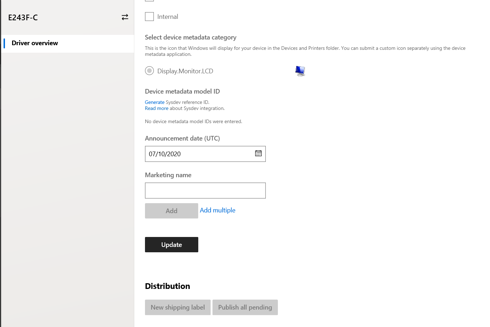490x327 pixels.
Task: Click Add multiple for marketing names
Action: point(217,210)
